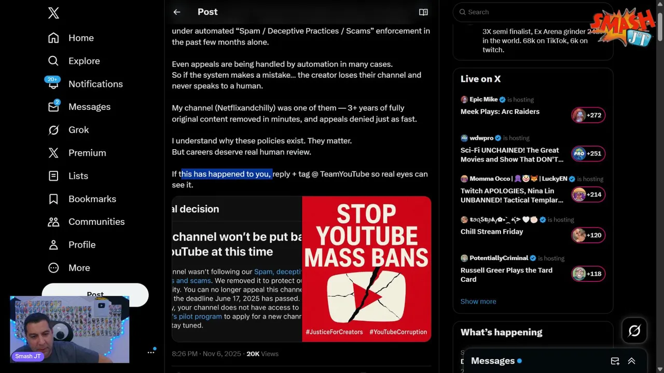Open Messages envelope icon

click(53, 107)
